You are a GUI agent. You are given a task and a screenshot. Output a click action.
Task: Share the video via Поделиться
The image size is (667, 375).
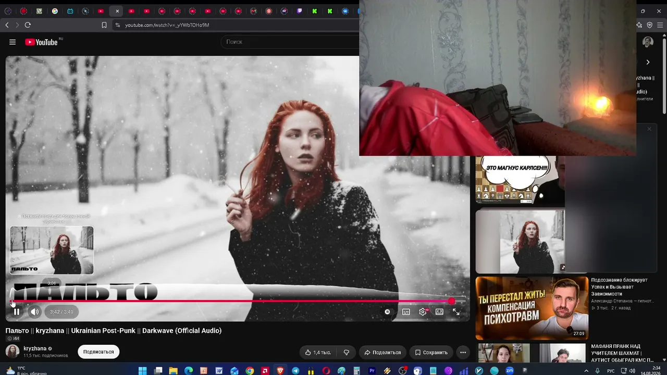[x=382, y=353]
